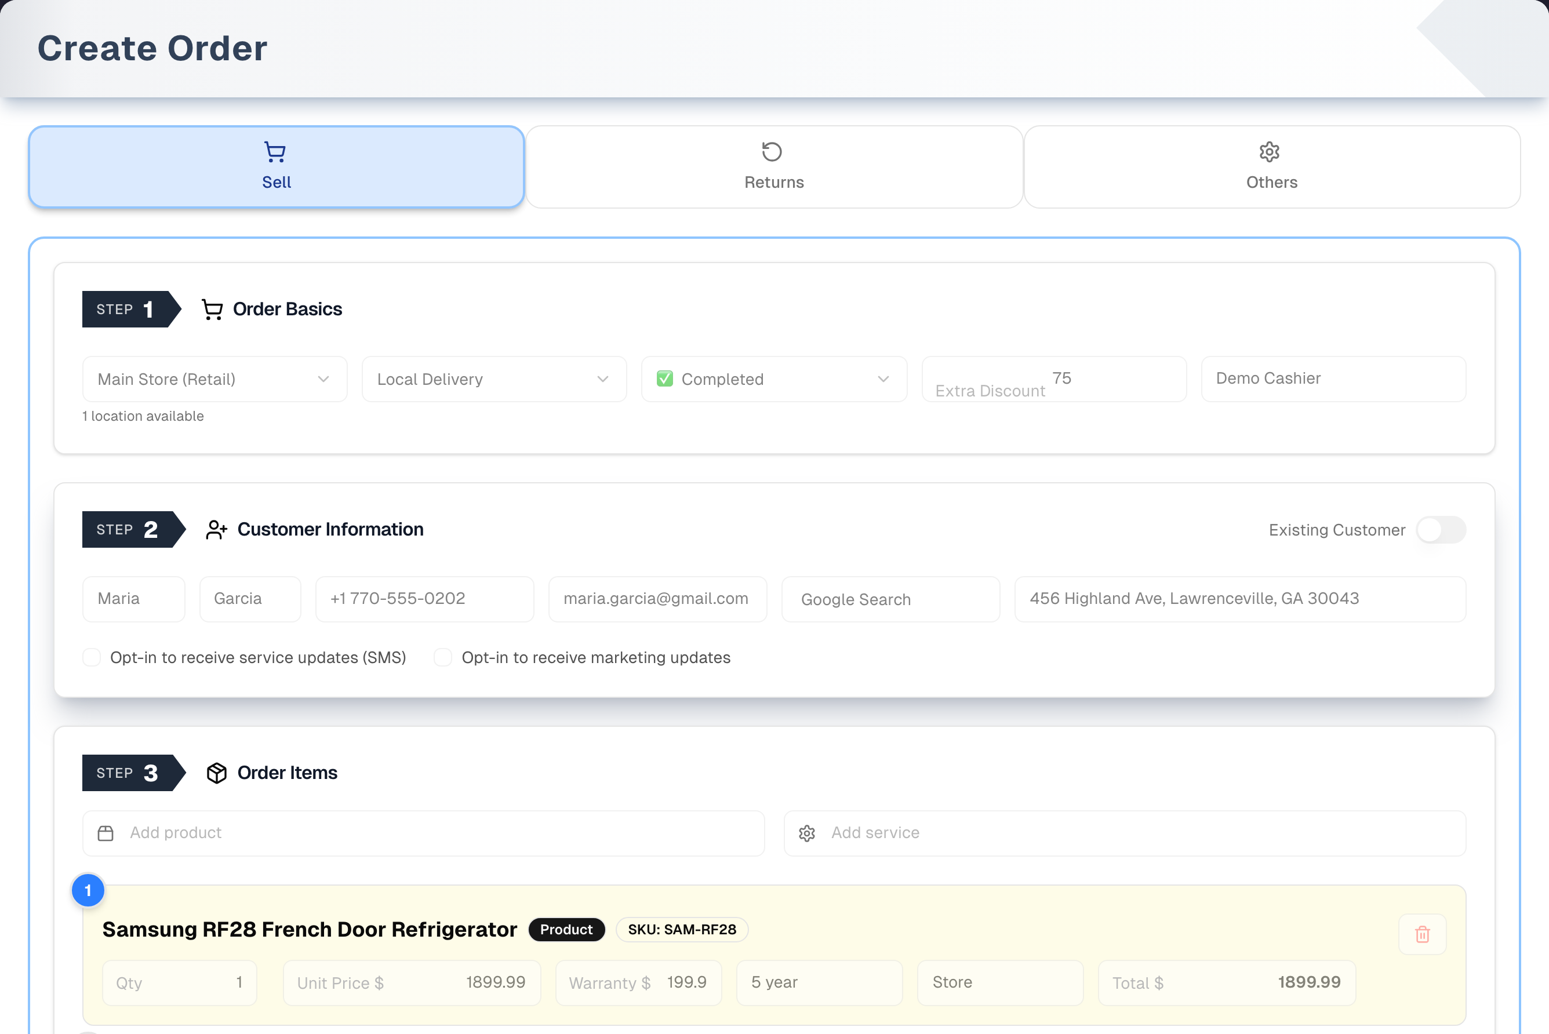Edit the Qty field of the refrigerator

179,982
